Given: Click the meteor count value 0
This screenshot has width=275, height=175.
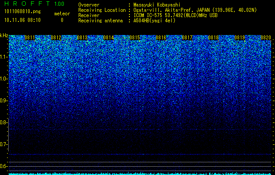Looking at the screenshot, I should (62, 20).
